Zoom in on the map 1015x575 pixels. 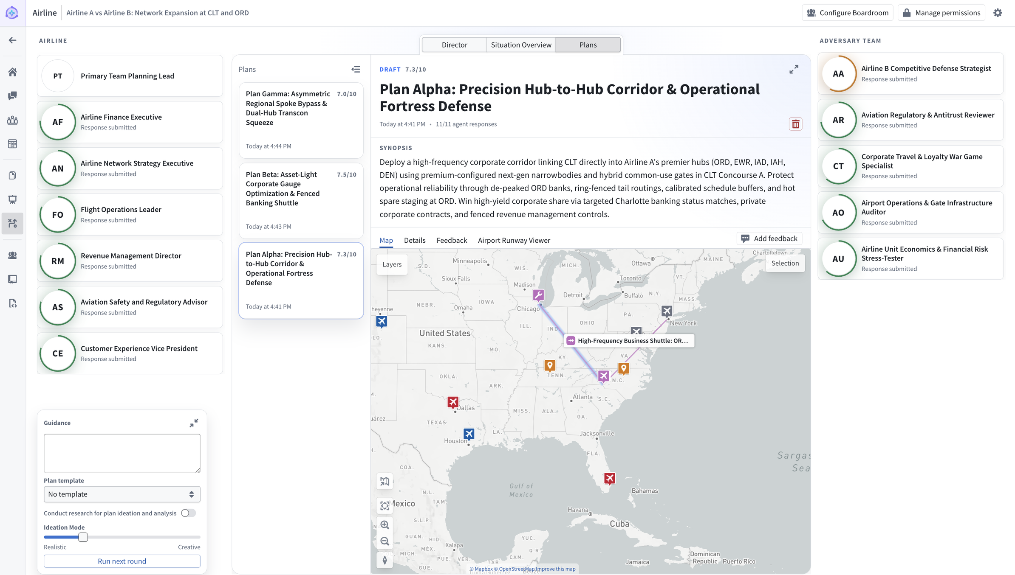(x=385, y=525)
